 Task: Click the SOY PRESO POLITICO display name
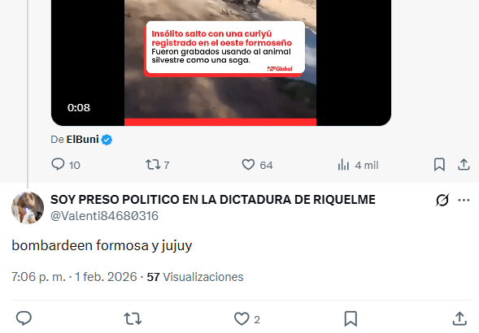tap(213, 200)
